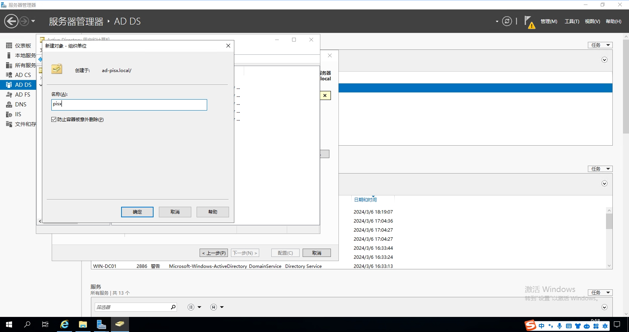Open File Explorer from the taskbar
This screenshot has height=332, width=629.
point(83,324)
